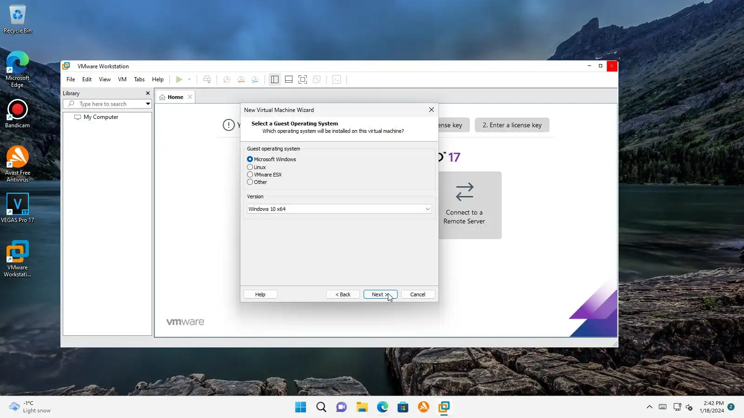The height and width of the screenshot is (418, 744).
Task: Open File Explorer from the taskbar
Action: point(362,407)
